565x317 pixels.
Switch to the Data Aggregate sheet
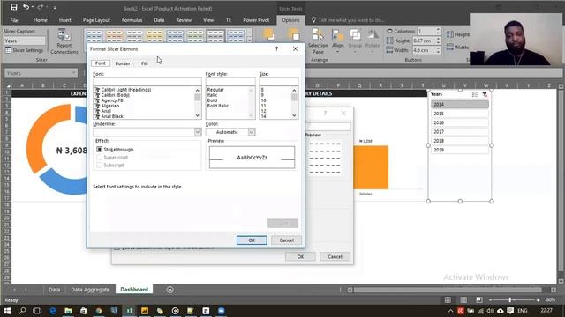coord(90,290)
